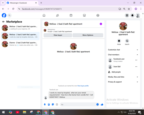Open View buyer profile link

pos(83,86)
